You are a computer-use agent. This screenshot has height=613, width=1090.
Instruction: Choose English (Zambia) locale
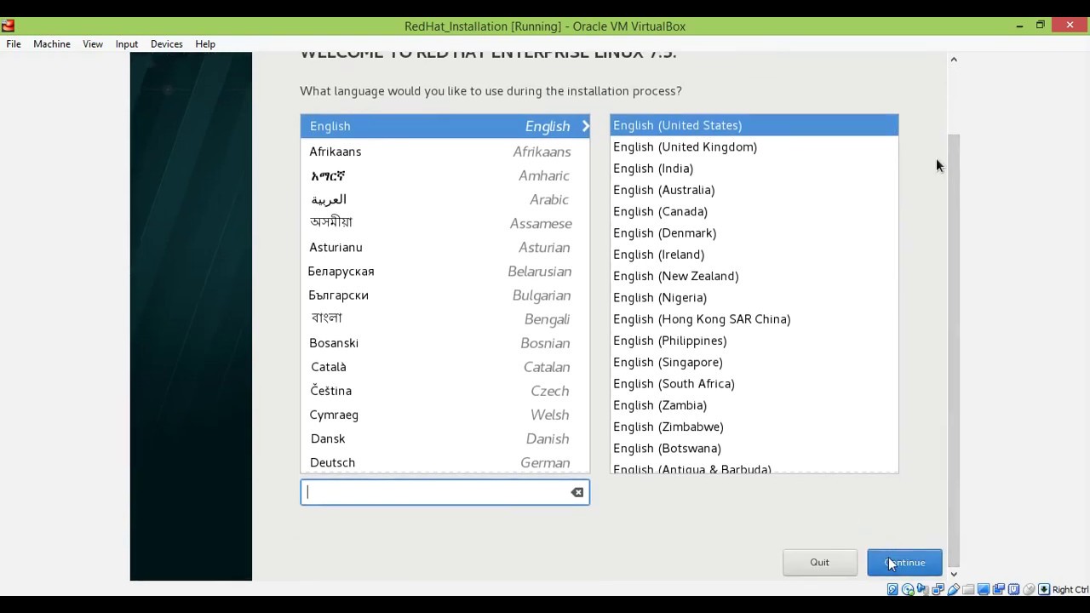[x=754, y=405]
